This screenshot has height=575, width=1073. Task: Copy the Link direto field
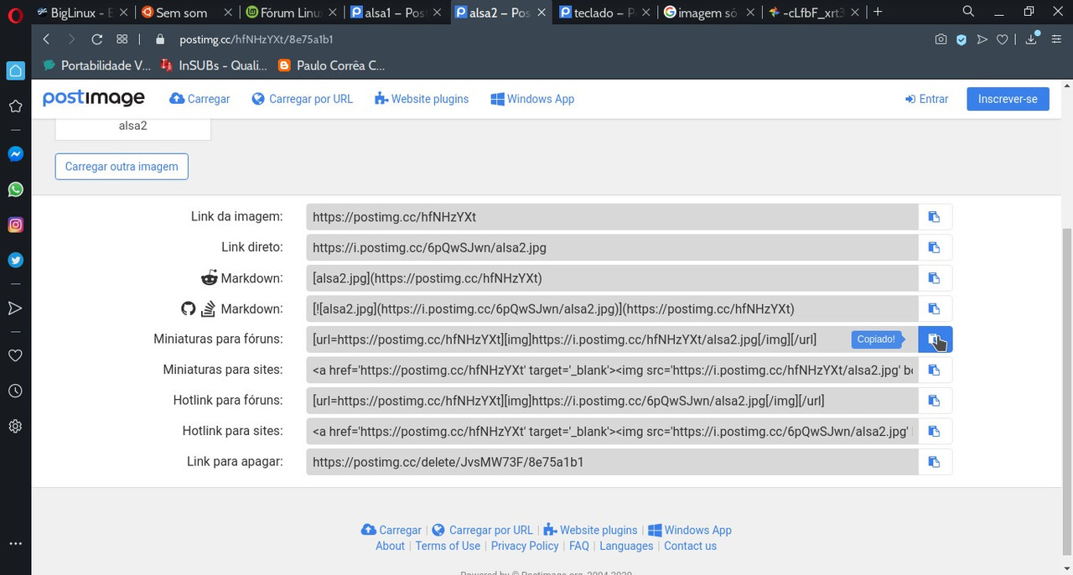point(935,247)
